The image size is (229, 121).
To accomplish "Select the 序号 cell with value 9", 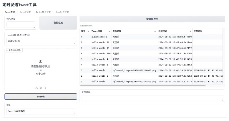I will (85, 37).
